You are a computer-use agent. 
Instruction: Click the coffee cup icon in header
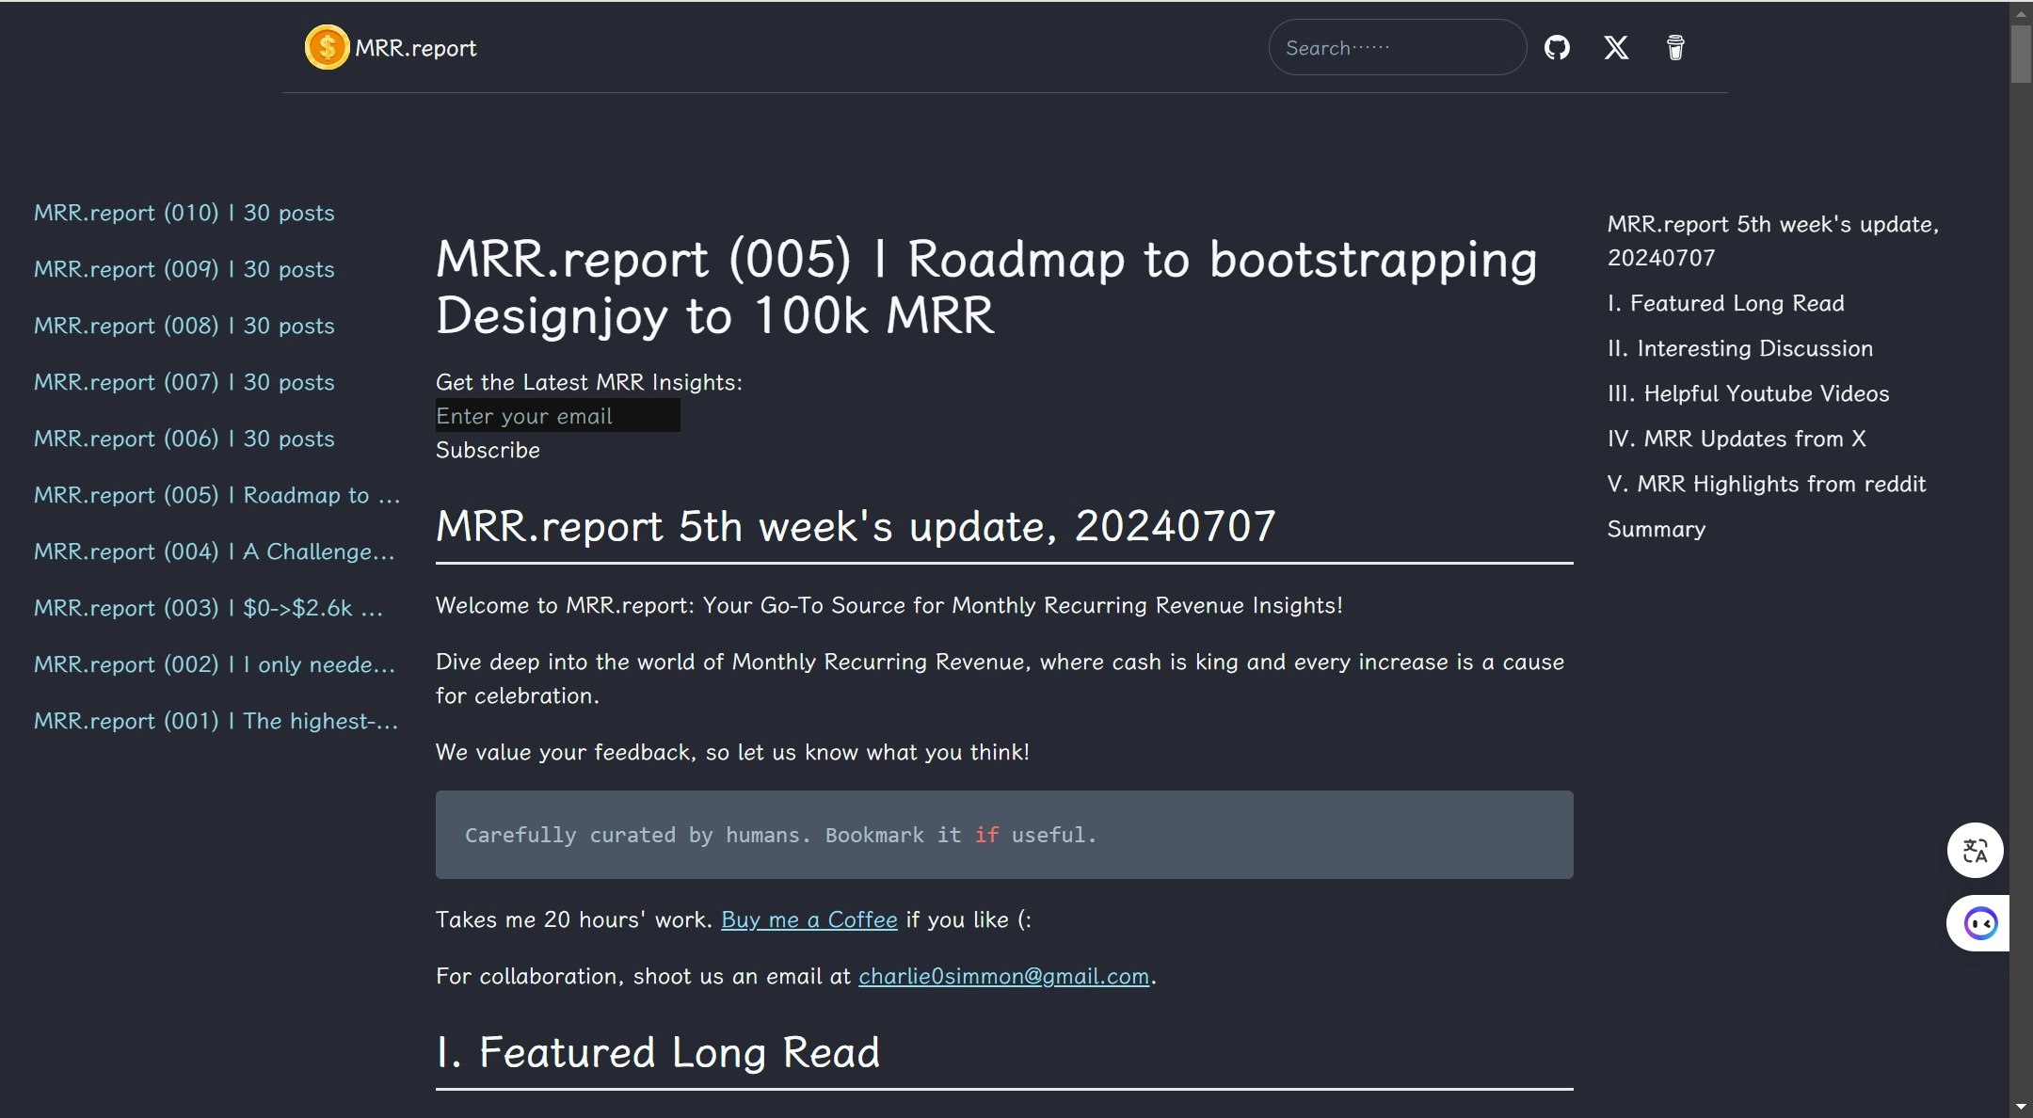(1675, 47)
